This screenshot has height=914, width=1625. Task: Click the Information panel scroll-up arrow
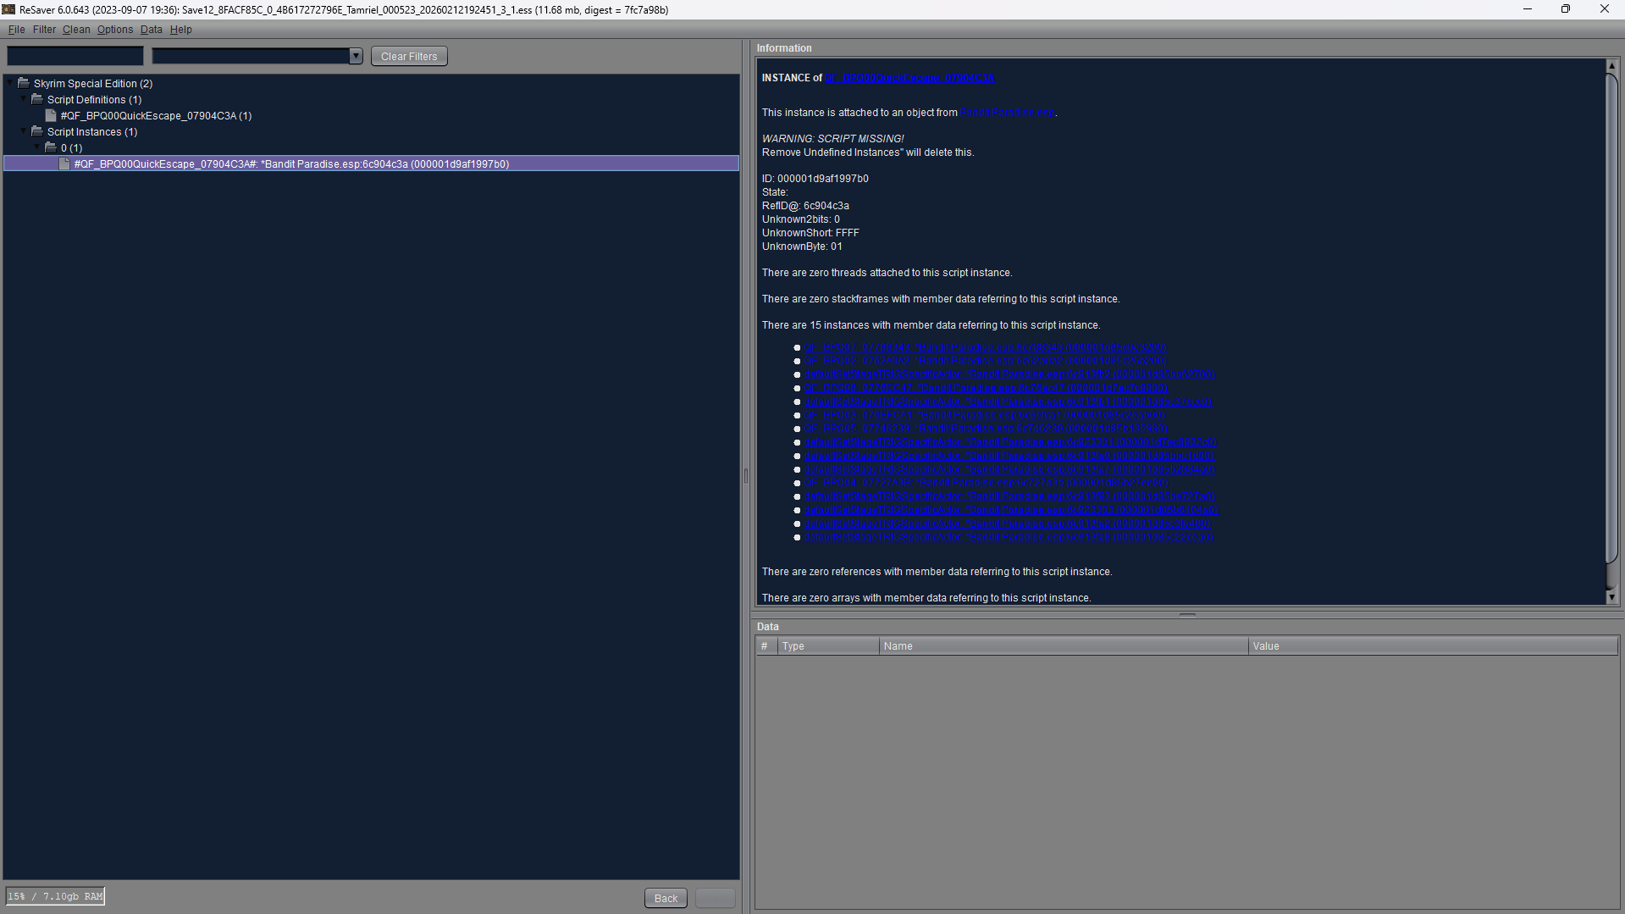point(1611,65)
